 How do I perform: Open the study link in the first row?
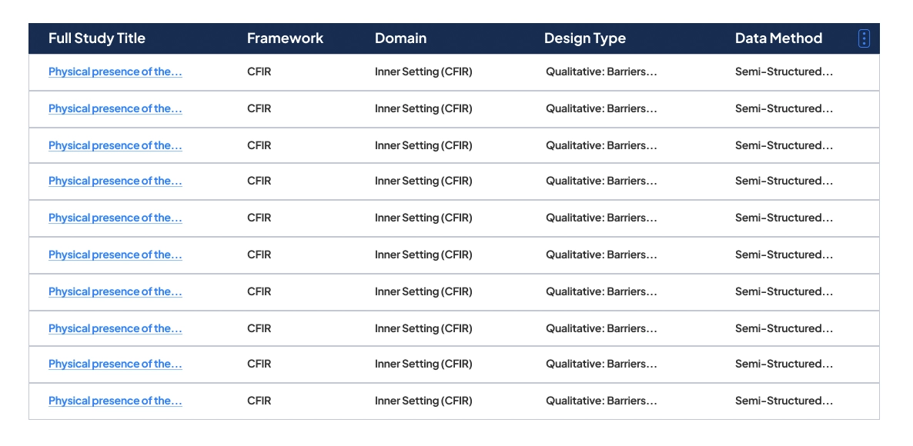pos(115,72)
